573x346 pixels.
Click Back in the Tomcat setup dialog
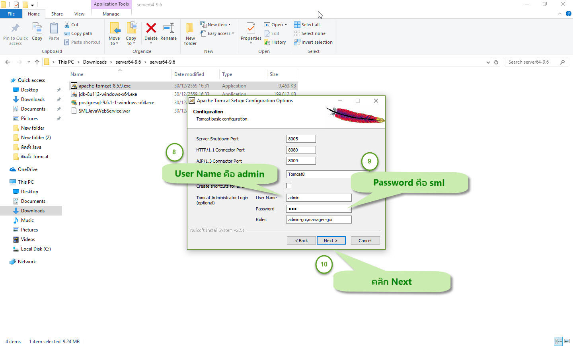click(x=301, y=240)
